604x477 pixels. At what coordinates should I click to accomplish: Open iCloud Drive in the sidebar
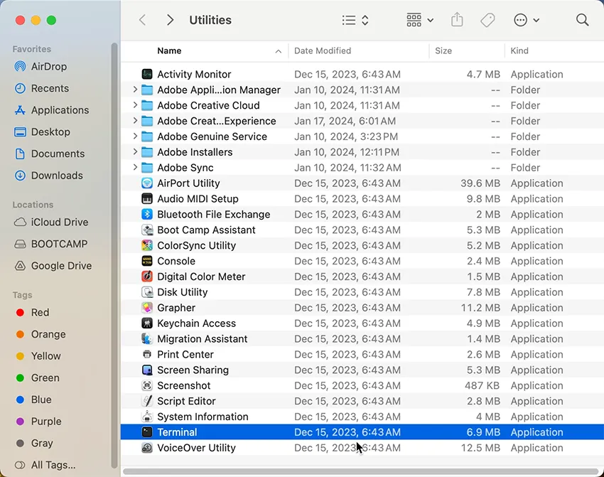(51, 222)
